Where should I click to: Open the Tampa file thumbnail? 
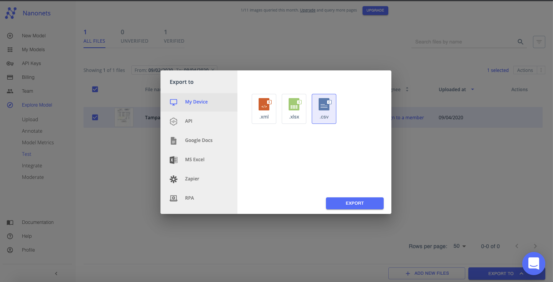click(x=124, y=117)
